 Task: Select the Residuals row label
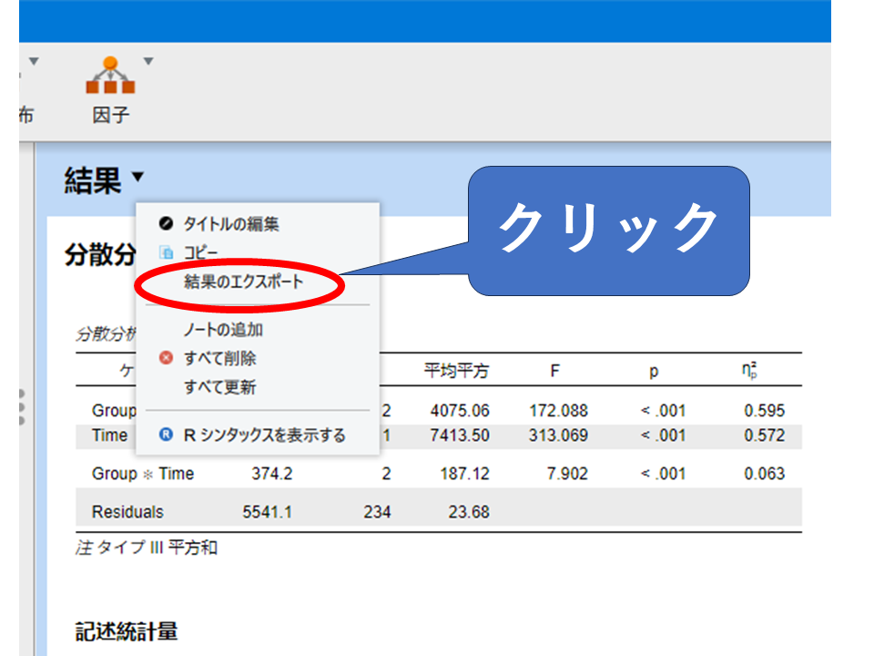(127, 512)
